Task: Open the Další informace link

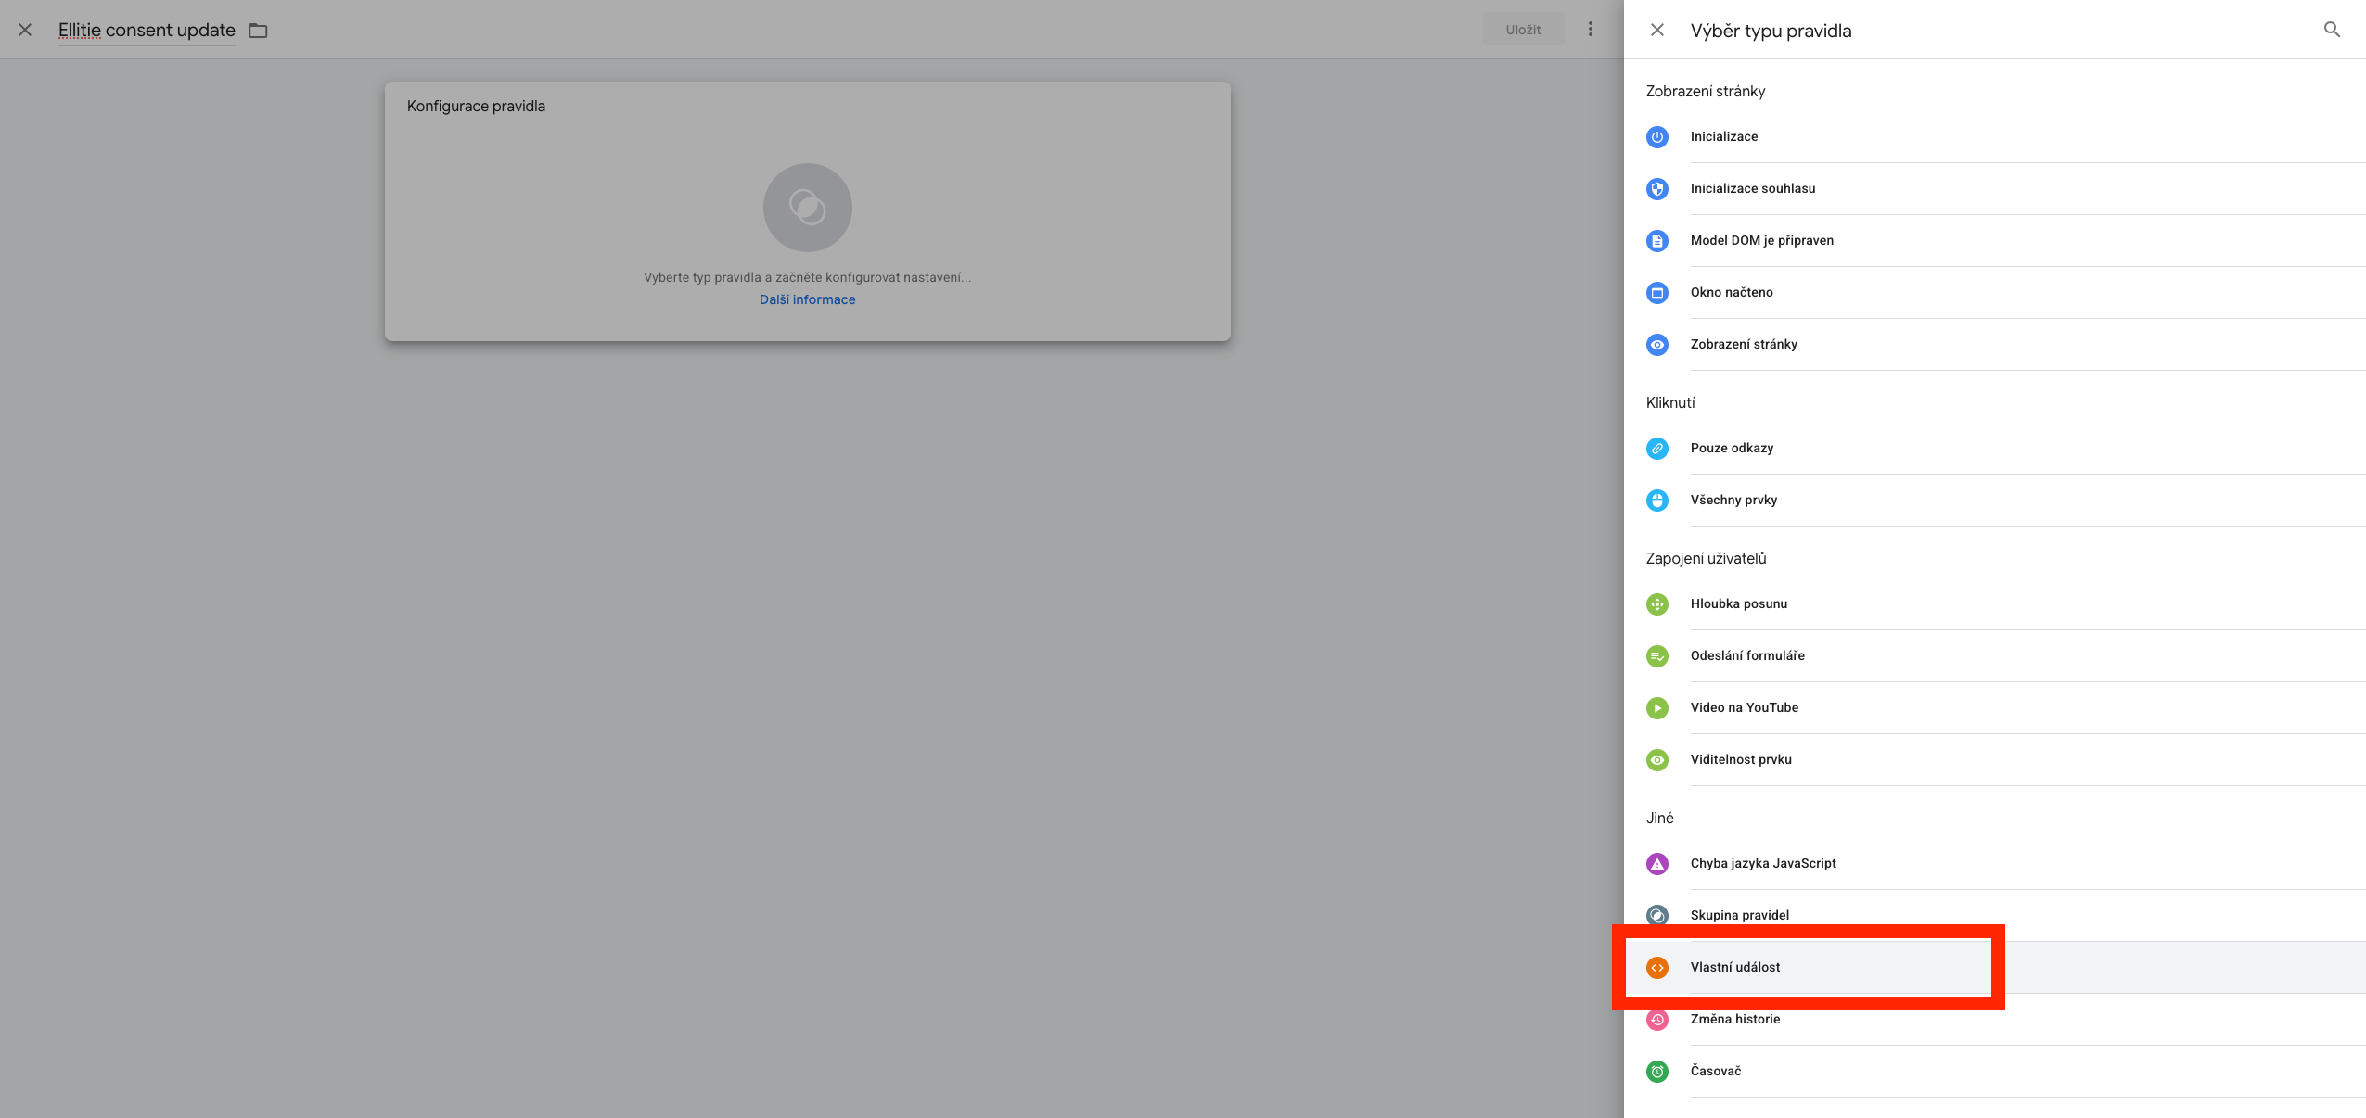Action: tap(807, 299)
